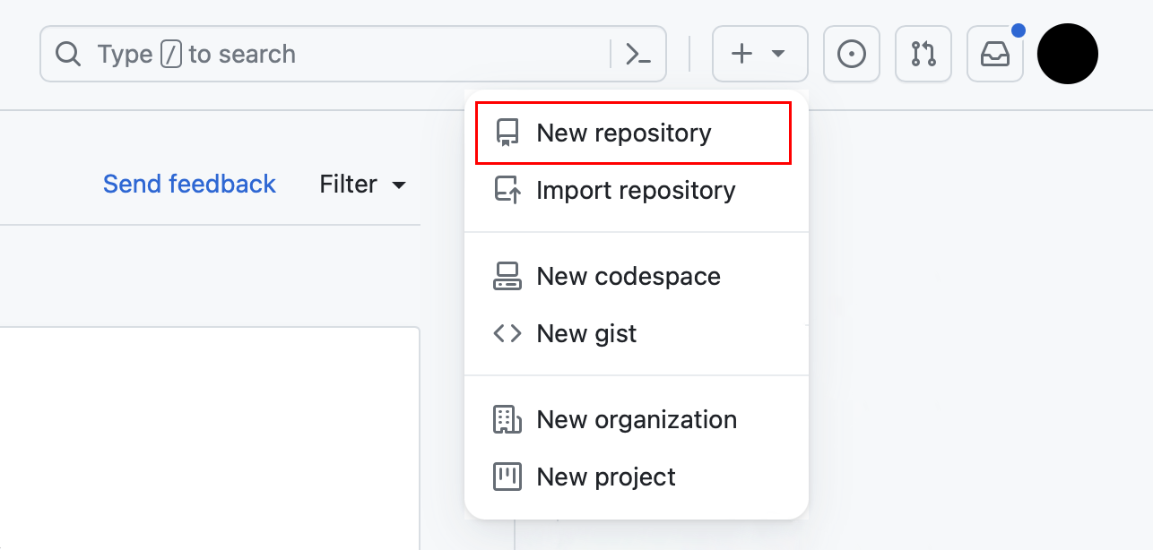Select Import repository menu item
The height and width of the screenshot is (550, 1153).
tap(637, 191)
